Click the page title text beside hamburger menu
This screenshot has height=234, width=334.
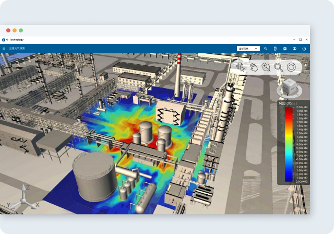point(17,49)
